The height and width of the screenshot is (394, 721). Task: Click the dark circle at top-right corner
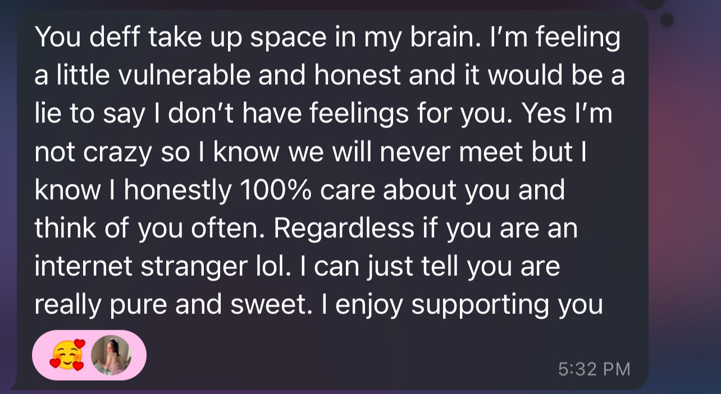click(x=652, y=3)
